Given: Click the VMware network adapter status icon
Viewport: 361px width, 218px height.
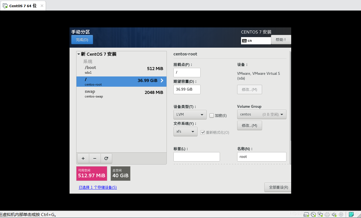Looking at the screenshot, I should pyautogui.click(x=320, y=214).
